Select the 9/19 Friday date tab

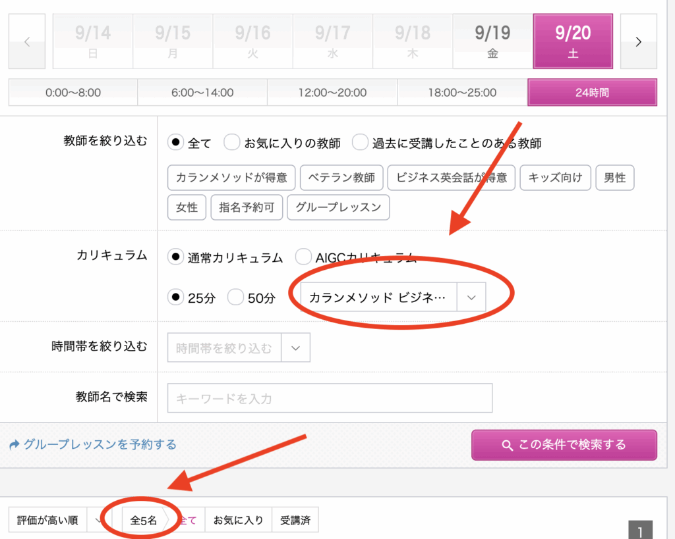coord(492,41)
